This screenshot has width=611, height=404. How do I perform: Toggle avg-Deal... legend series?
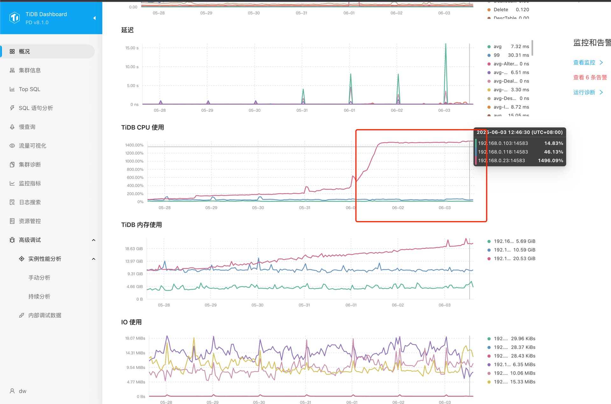[508, 81]
